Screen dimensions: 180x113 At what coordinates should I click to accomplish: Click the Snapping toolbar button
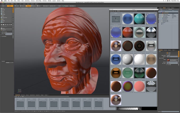click(x=66, y=6)
